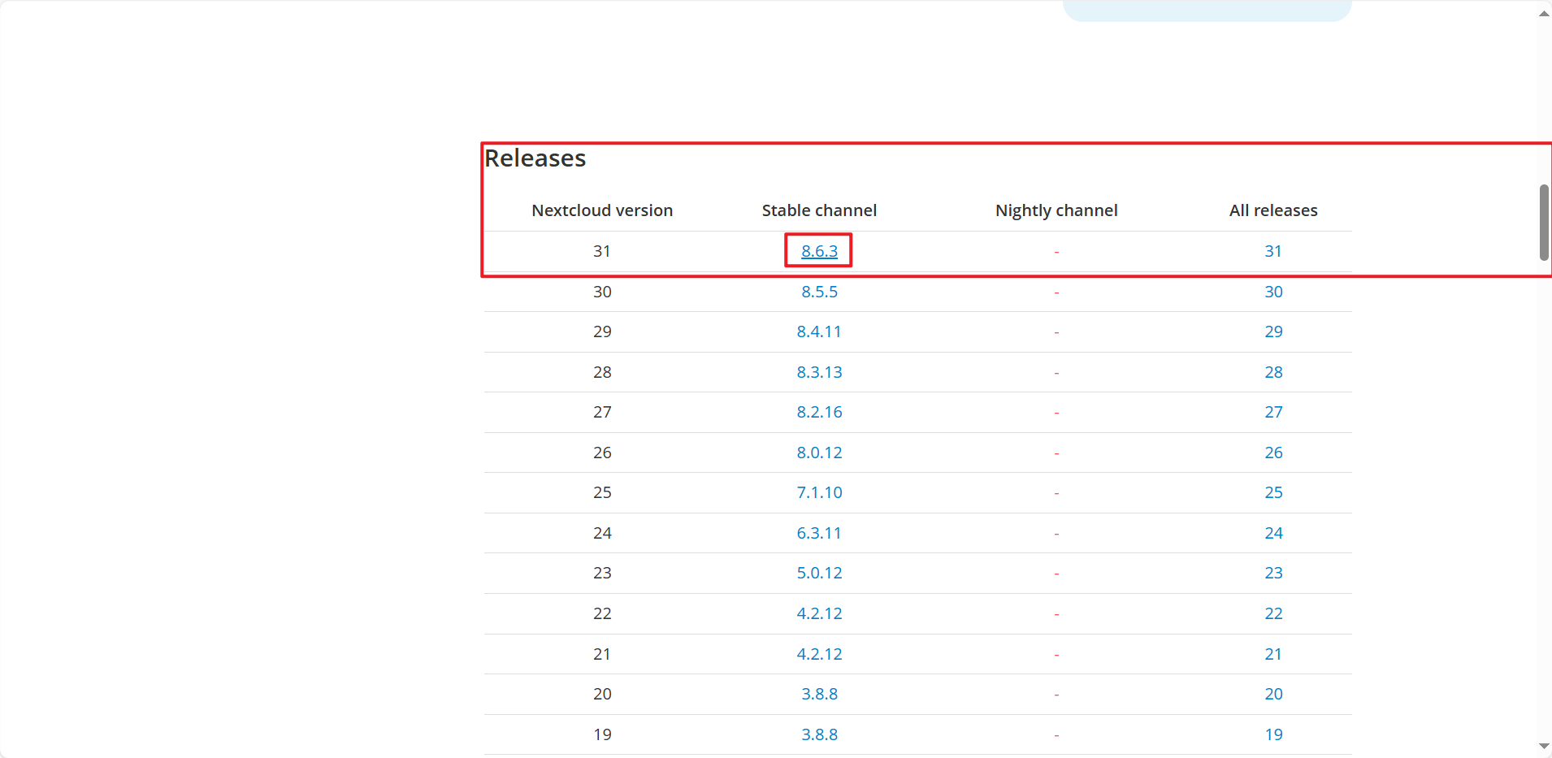Open all releases link 31
This screenshot has height=758, width=1552.
click(1273, 251)
